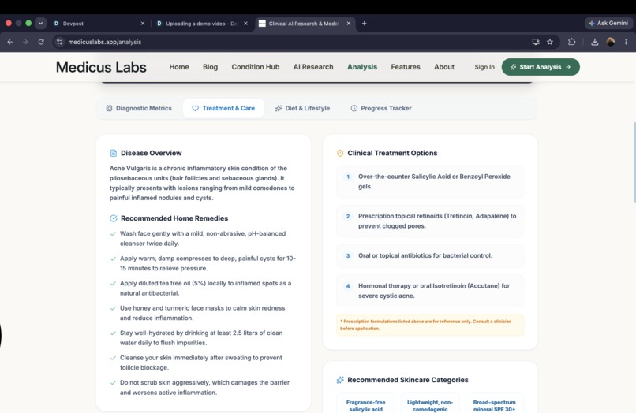Viewport: 636px width, 413px height.
Task: Select the Clinical AI Research & Model tab
Action: 305,24
